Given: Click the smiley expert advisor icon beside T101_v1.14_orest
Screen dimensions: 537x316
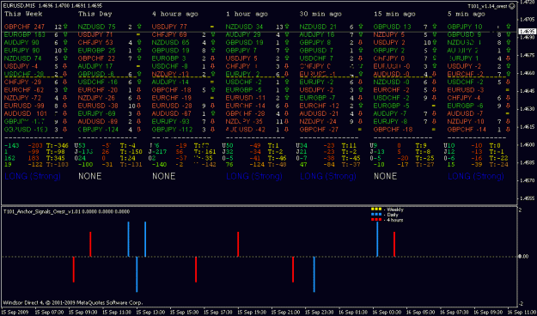Looking at the screenshot, I should point(512,6).
